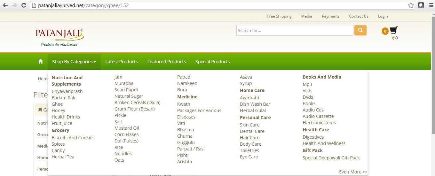Click the Patanjali logo

click(x=60, y=36)
